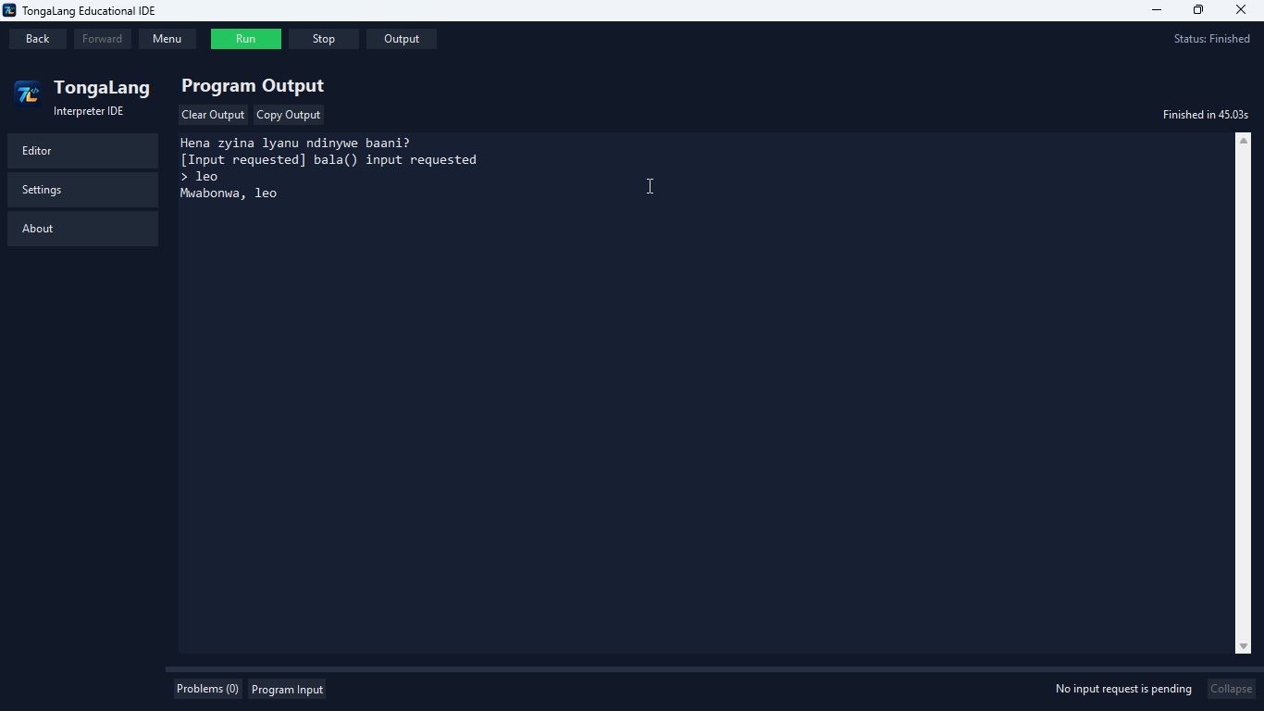Click the '[Input requested] bala()' output line

click(x=328, y=160)
